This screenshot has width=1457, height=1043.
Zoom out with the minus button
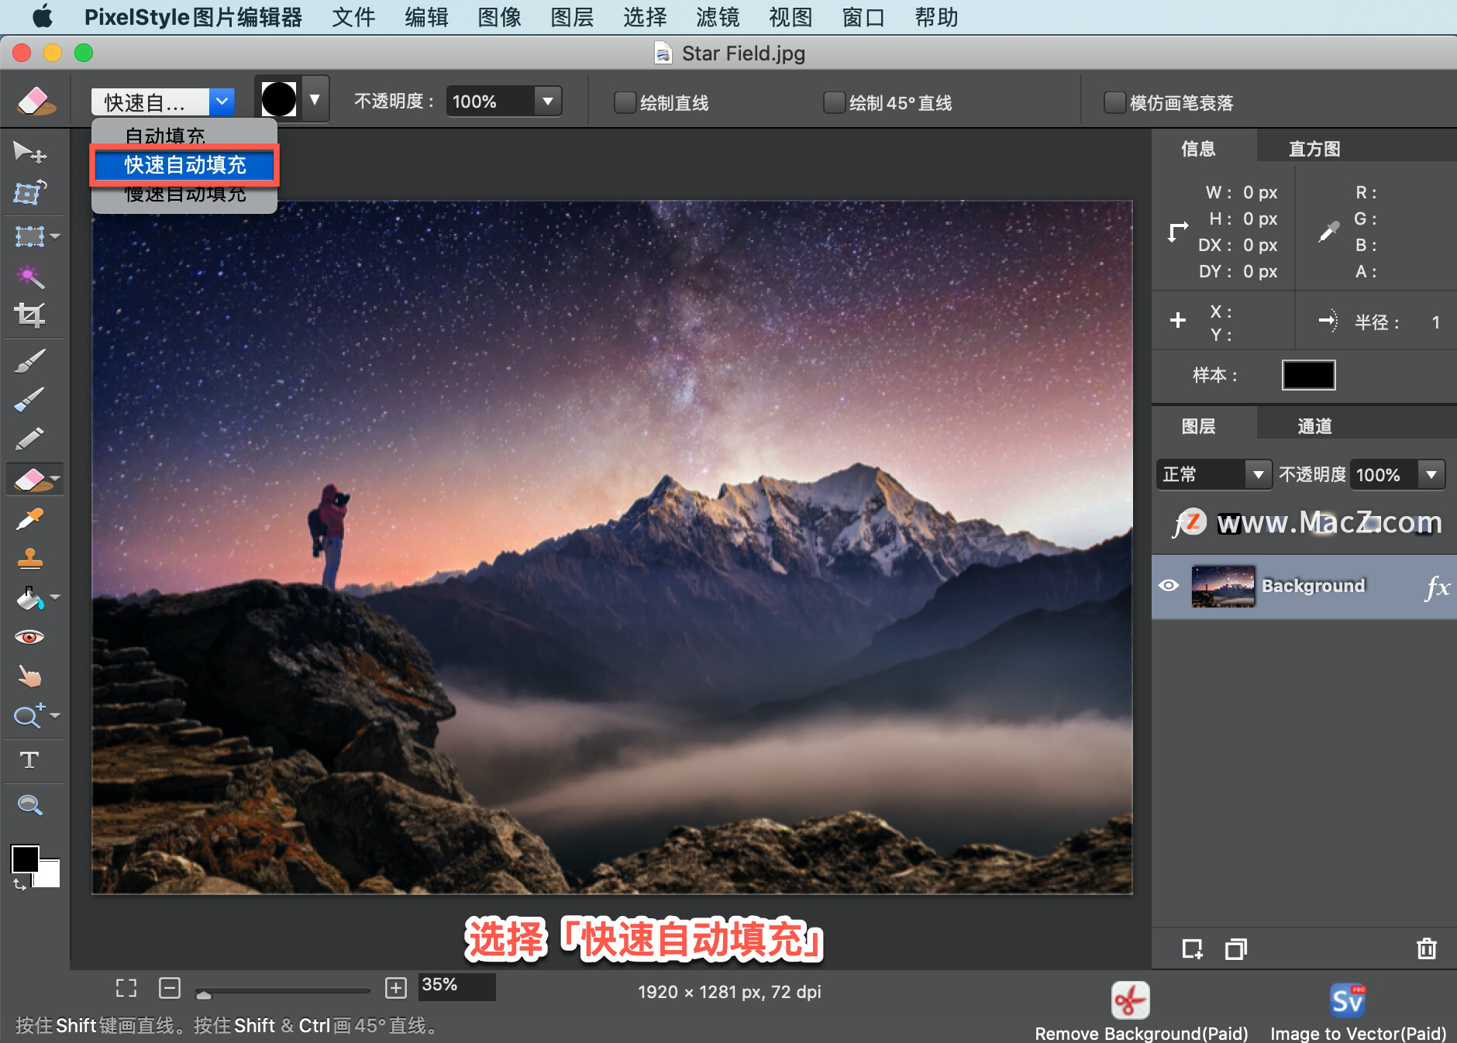point(170,987)
